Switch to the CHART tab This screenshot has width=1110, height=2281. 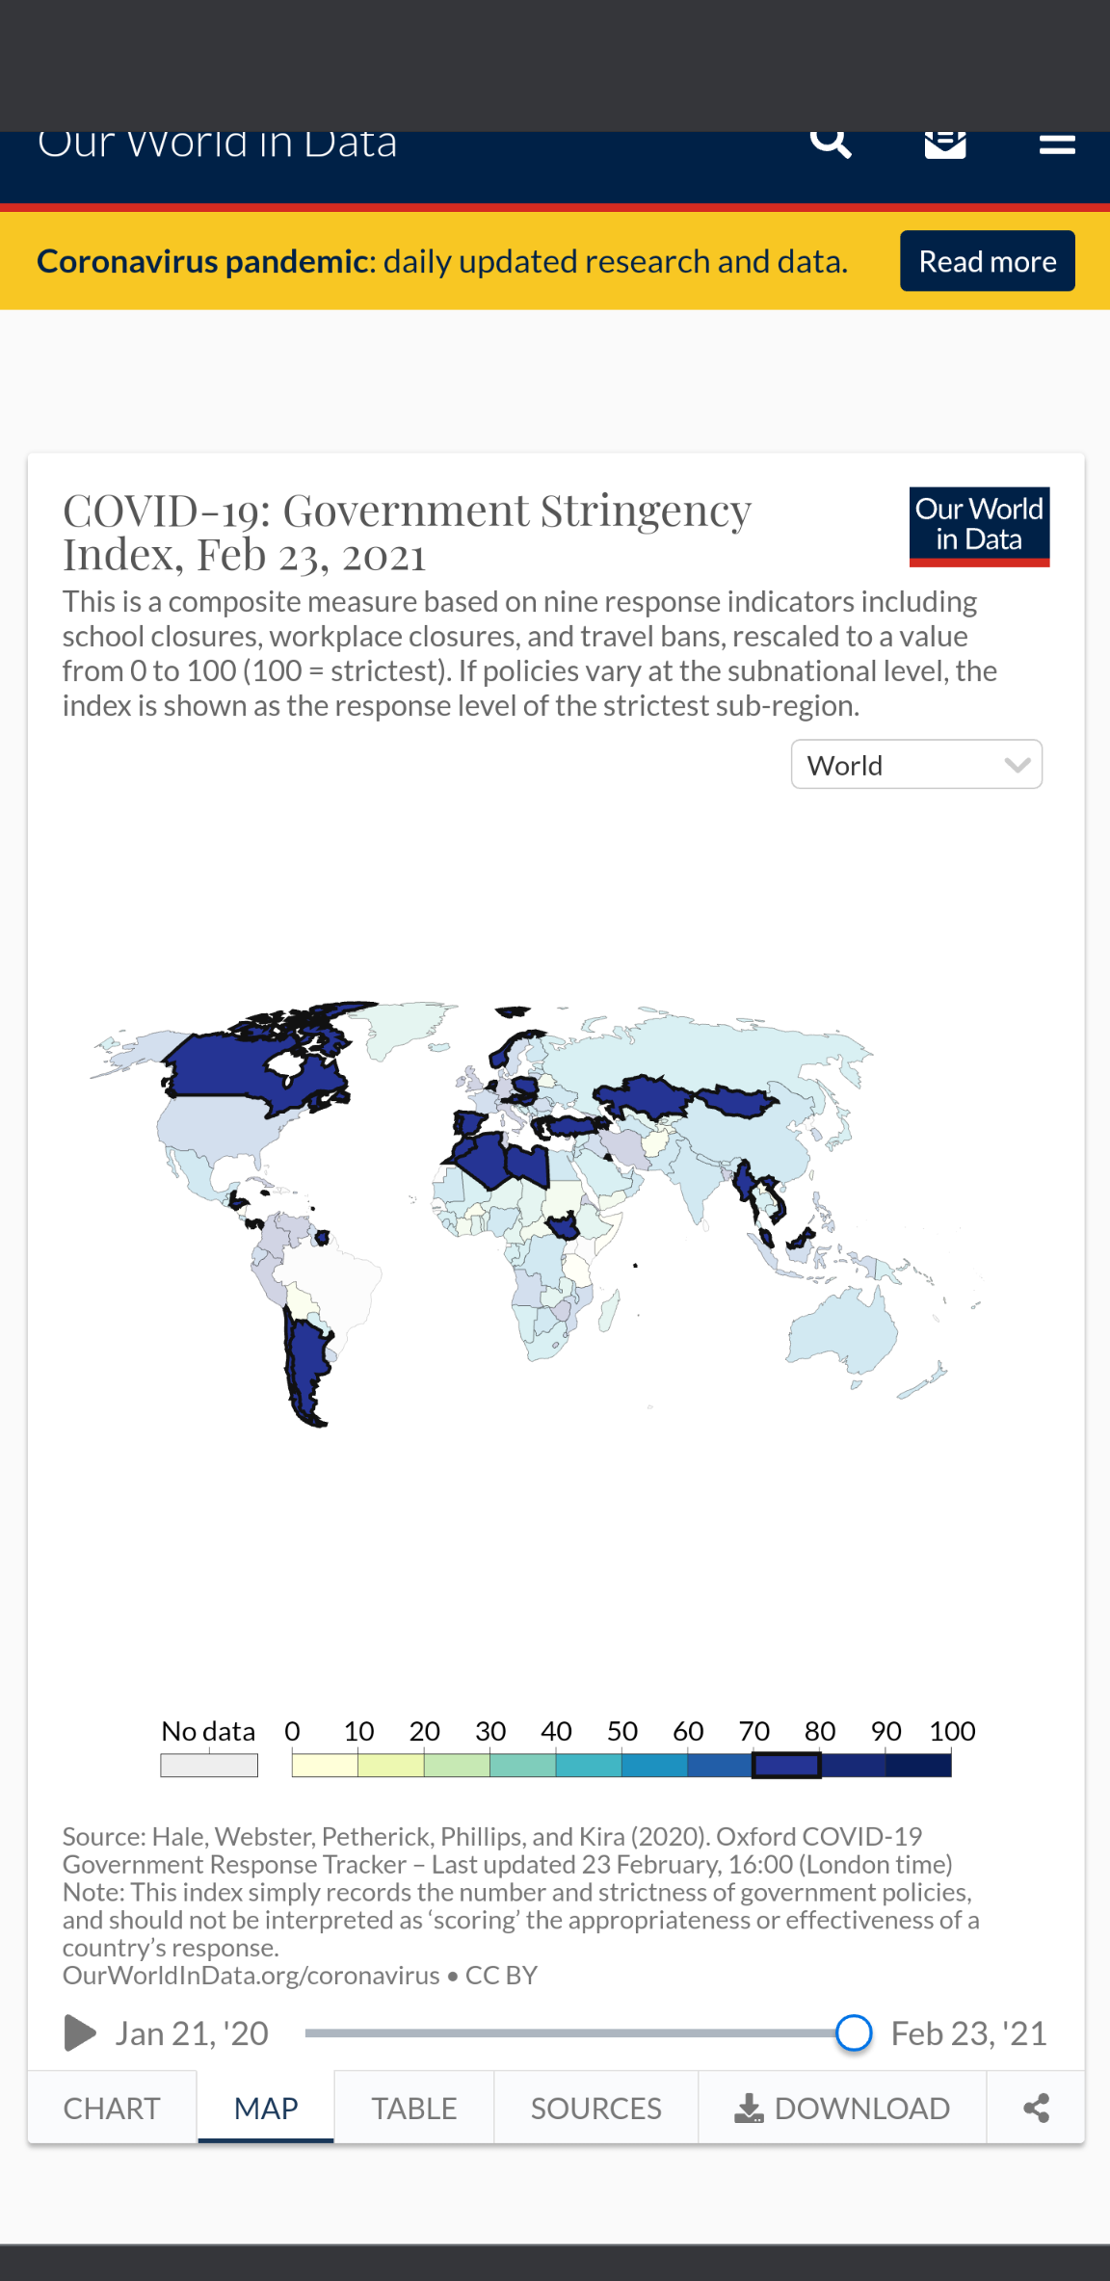(112, 2109)
